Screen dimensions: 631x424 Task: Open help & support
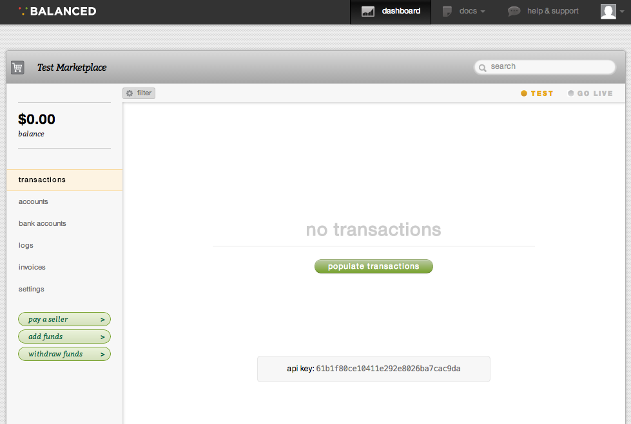pyautogui.click(x=543, y=11)
